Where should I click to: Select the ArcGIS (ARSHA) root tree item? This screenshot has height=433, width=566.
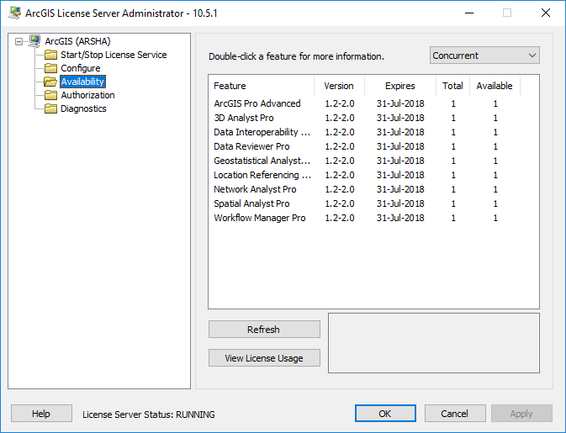point(77,41)
